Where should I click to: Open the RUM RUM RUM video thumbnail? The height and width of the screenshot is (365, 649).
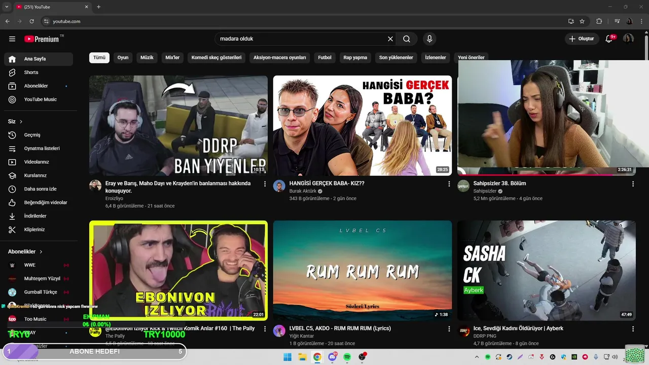pos(363,271)
